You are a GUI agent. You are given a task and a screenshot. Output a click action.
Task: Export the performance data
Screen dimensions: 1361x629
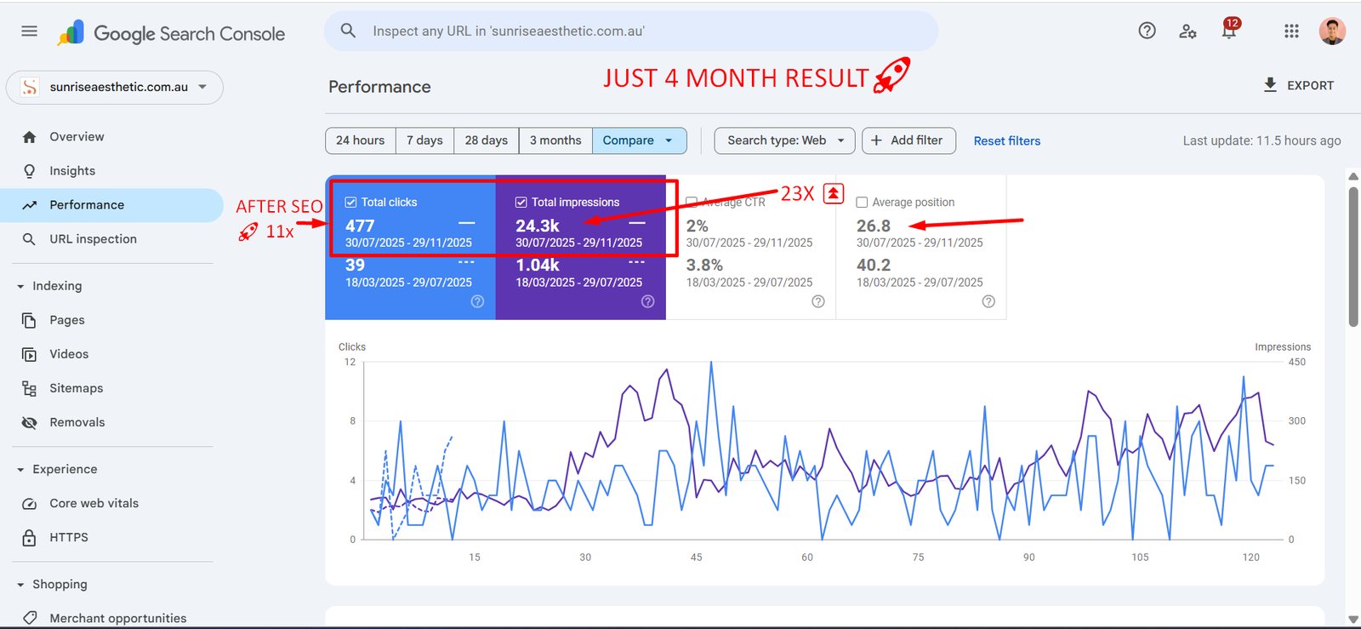pos(1298,85)
